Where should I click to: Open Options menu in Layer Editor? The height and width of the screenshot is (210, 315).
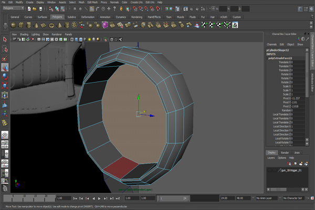pos(281,157)
